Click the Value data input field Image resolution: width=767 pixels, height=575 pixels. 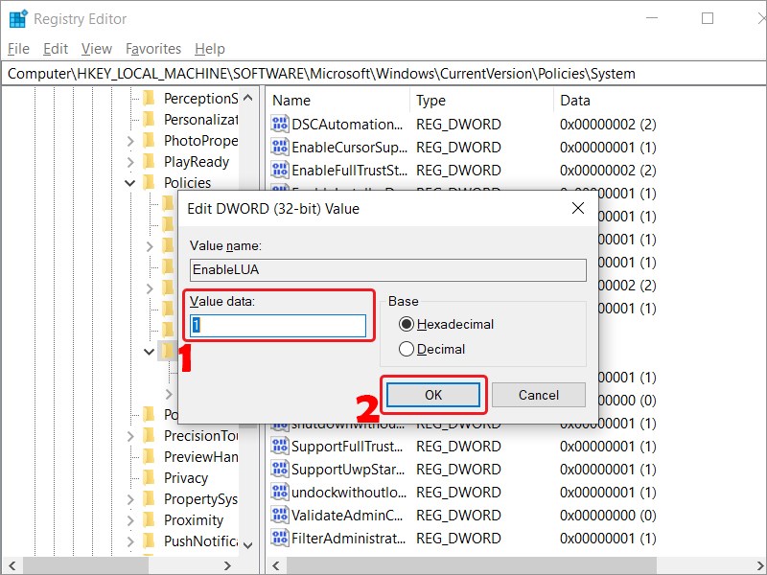[x=278, y=326]
